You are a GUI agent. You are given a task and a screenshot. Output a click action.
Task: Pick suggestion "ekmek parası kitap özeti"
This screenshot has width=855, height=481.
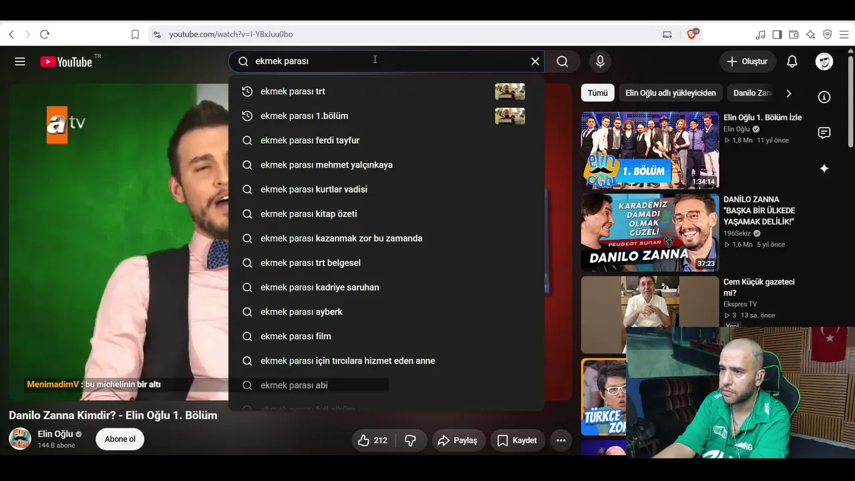click(386, 214)
